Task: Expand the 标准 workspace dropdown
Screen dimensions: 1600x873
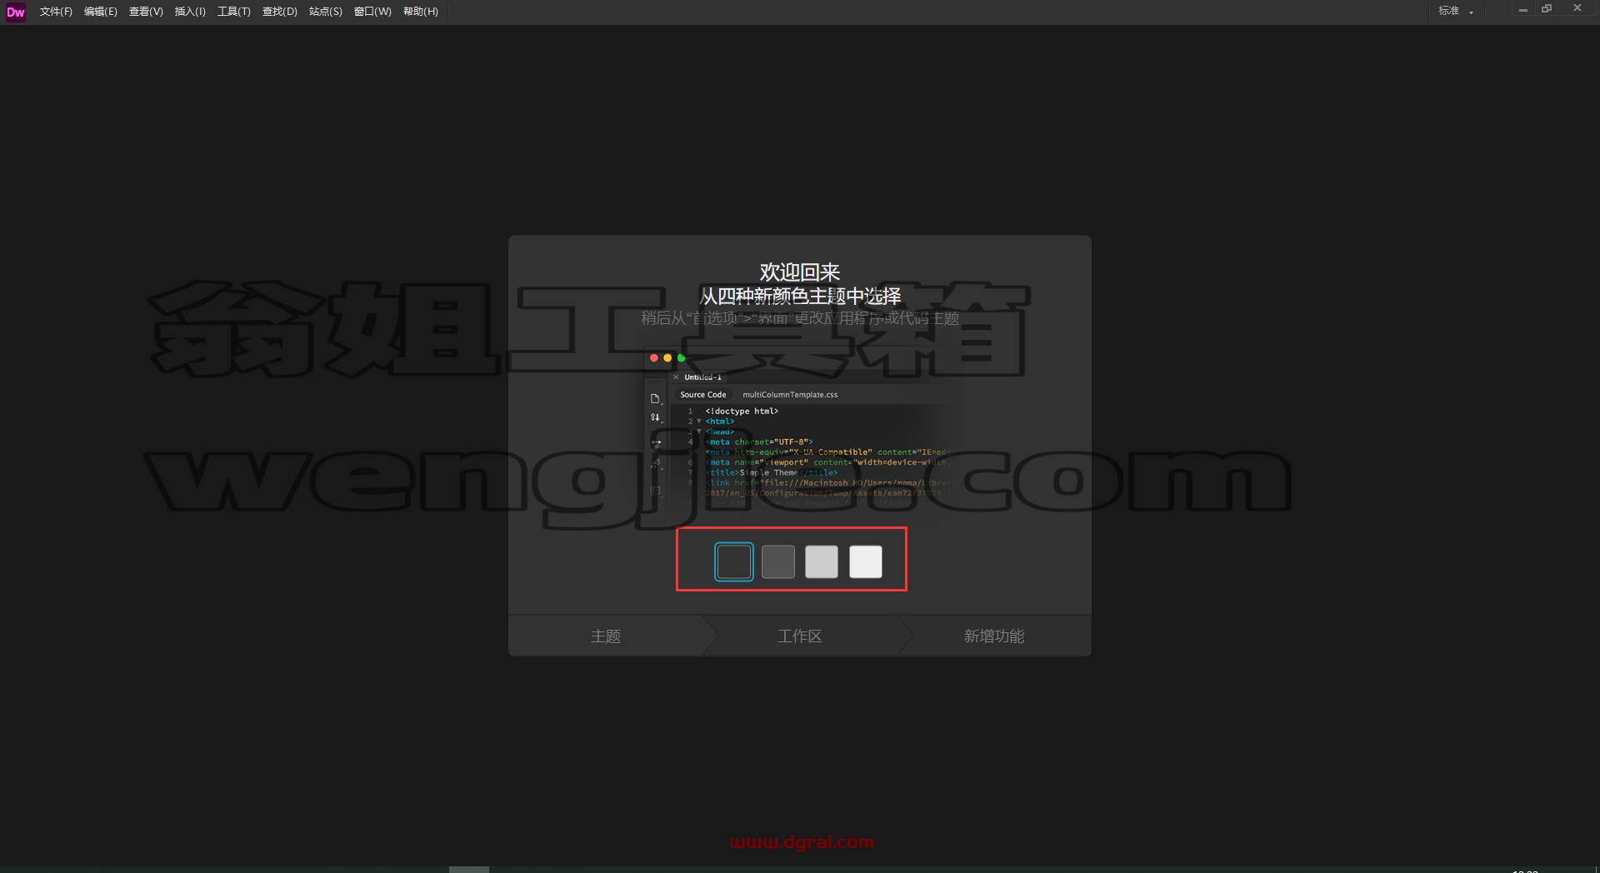Action: (1456, 11)
